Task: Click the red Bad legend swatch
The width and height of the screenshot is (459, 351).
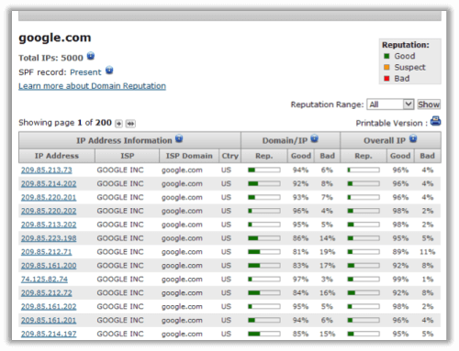Action: [x=386, y=79]
